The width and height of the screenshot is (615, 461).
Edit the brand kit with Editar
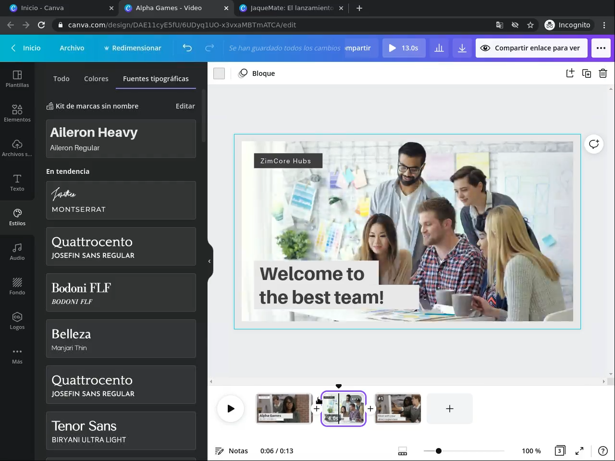(x=185, y=106)
